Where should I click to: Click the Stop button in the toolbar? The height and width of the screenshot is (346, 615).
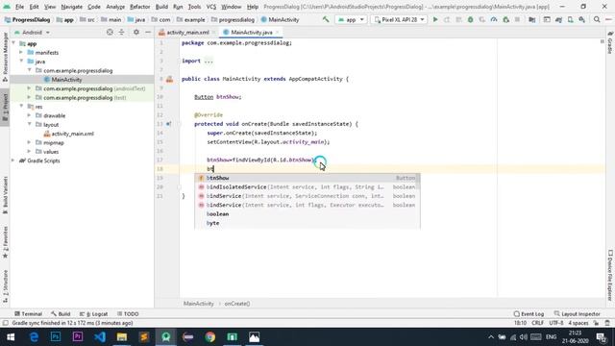click(x=517, y=19)
